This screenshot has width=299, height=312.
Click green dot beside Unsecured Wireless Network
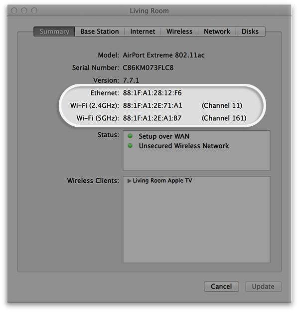tap(130, 146)
